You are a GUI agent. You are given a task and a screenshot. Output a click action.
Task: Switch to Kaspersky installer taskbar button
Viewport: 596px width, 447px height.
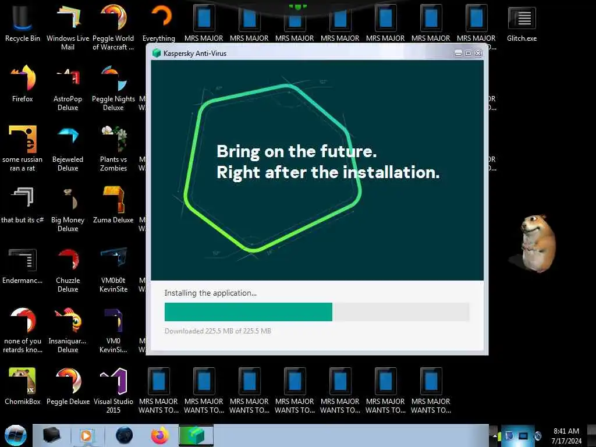196,435
